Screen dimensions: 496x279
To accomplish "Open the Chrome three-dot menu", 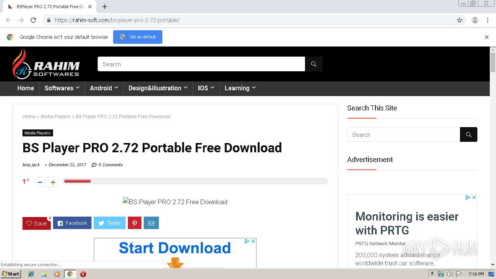I will [x=487, y=20].
